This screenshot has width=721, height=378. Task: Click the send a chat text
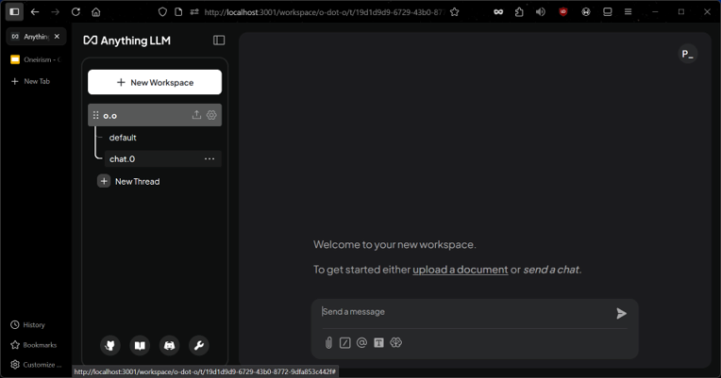click(x=551, y=270)
